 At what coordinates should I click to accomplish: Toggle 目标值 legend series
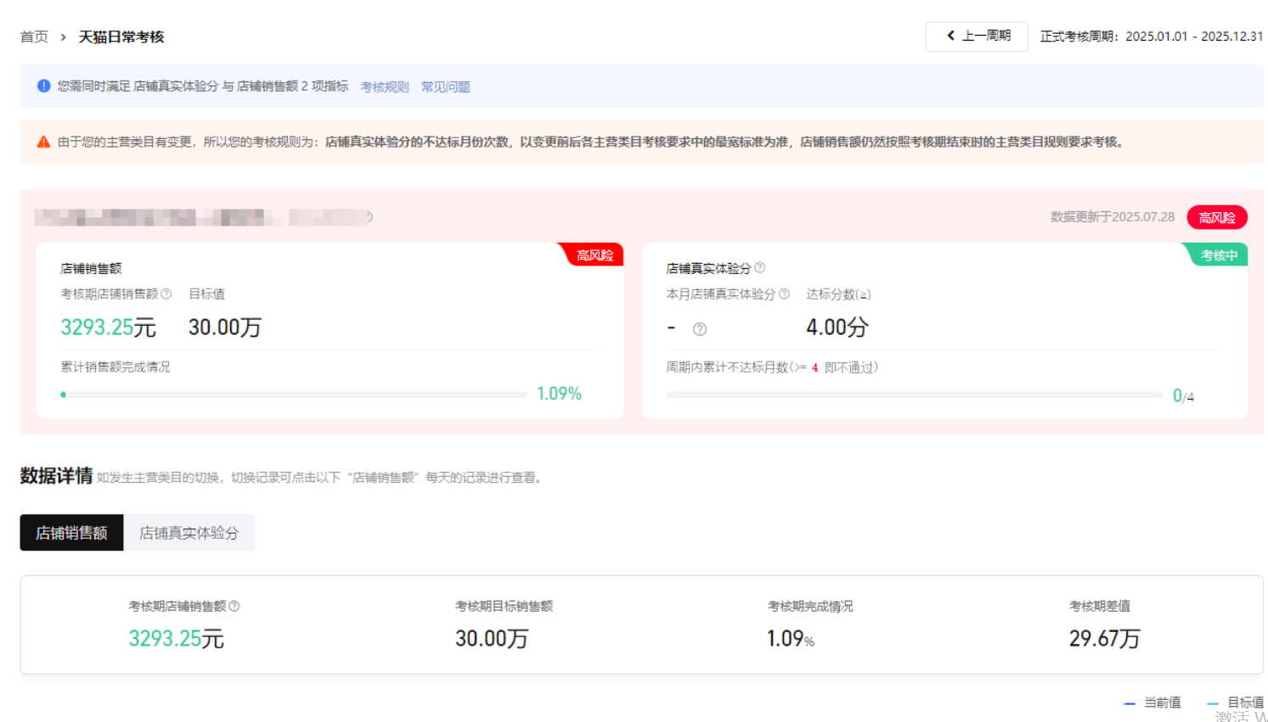pos(1236,702)
